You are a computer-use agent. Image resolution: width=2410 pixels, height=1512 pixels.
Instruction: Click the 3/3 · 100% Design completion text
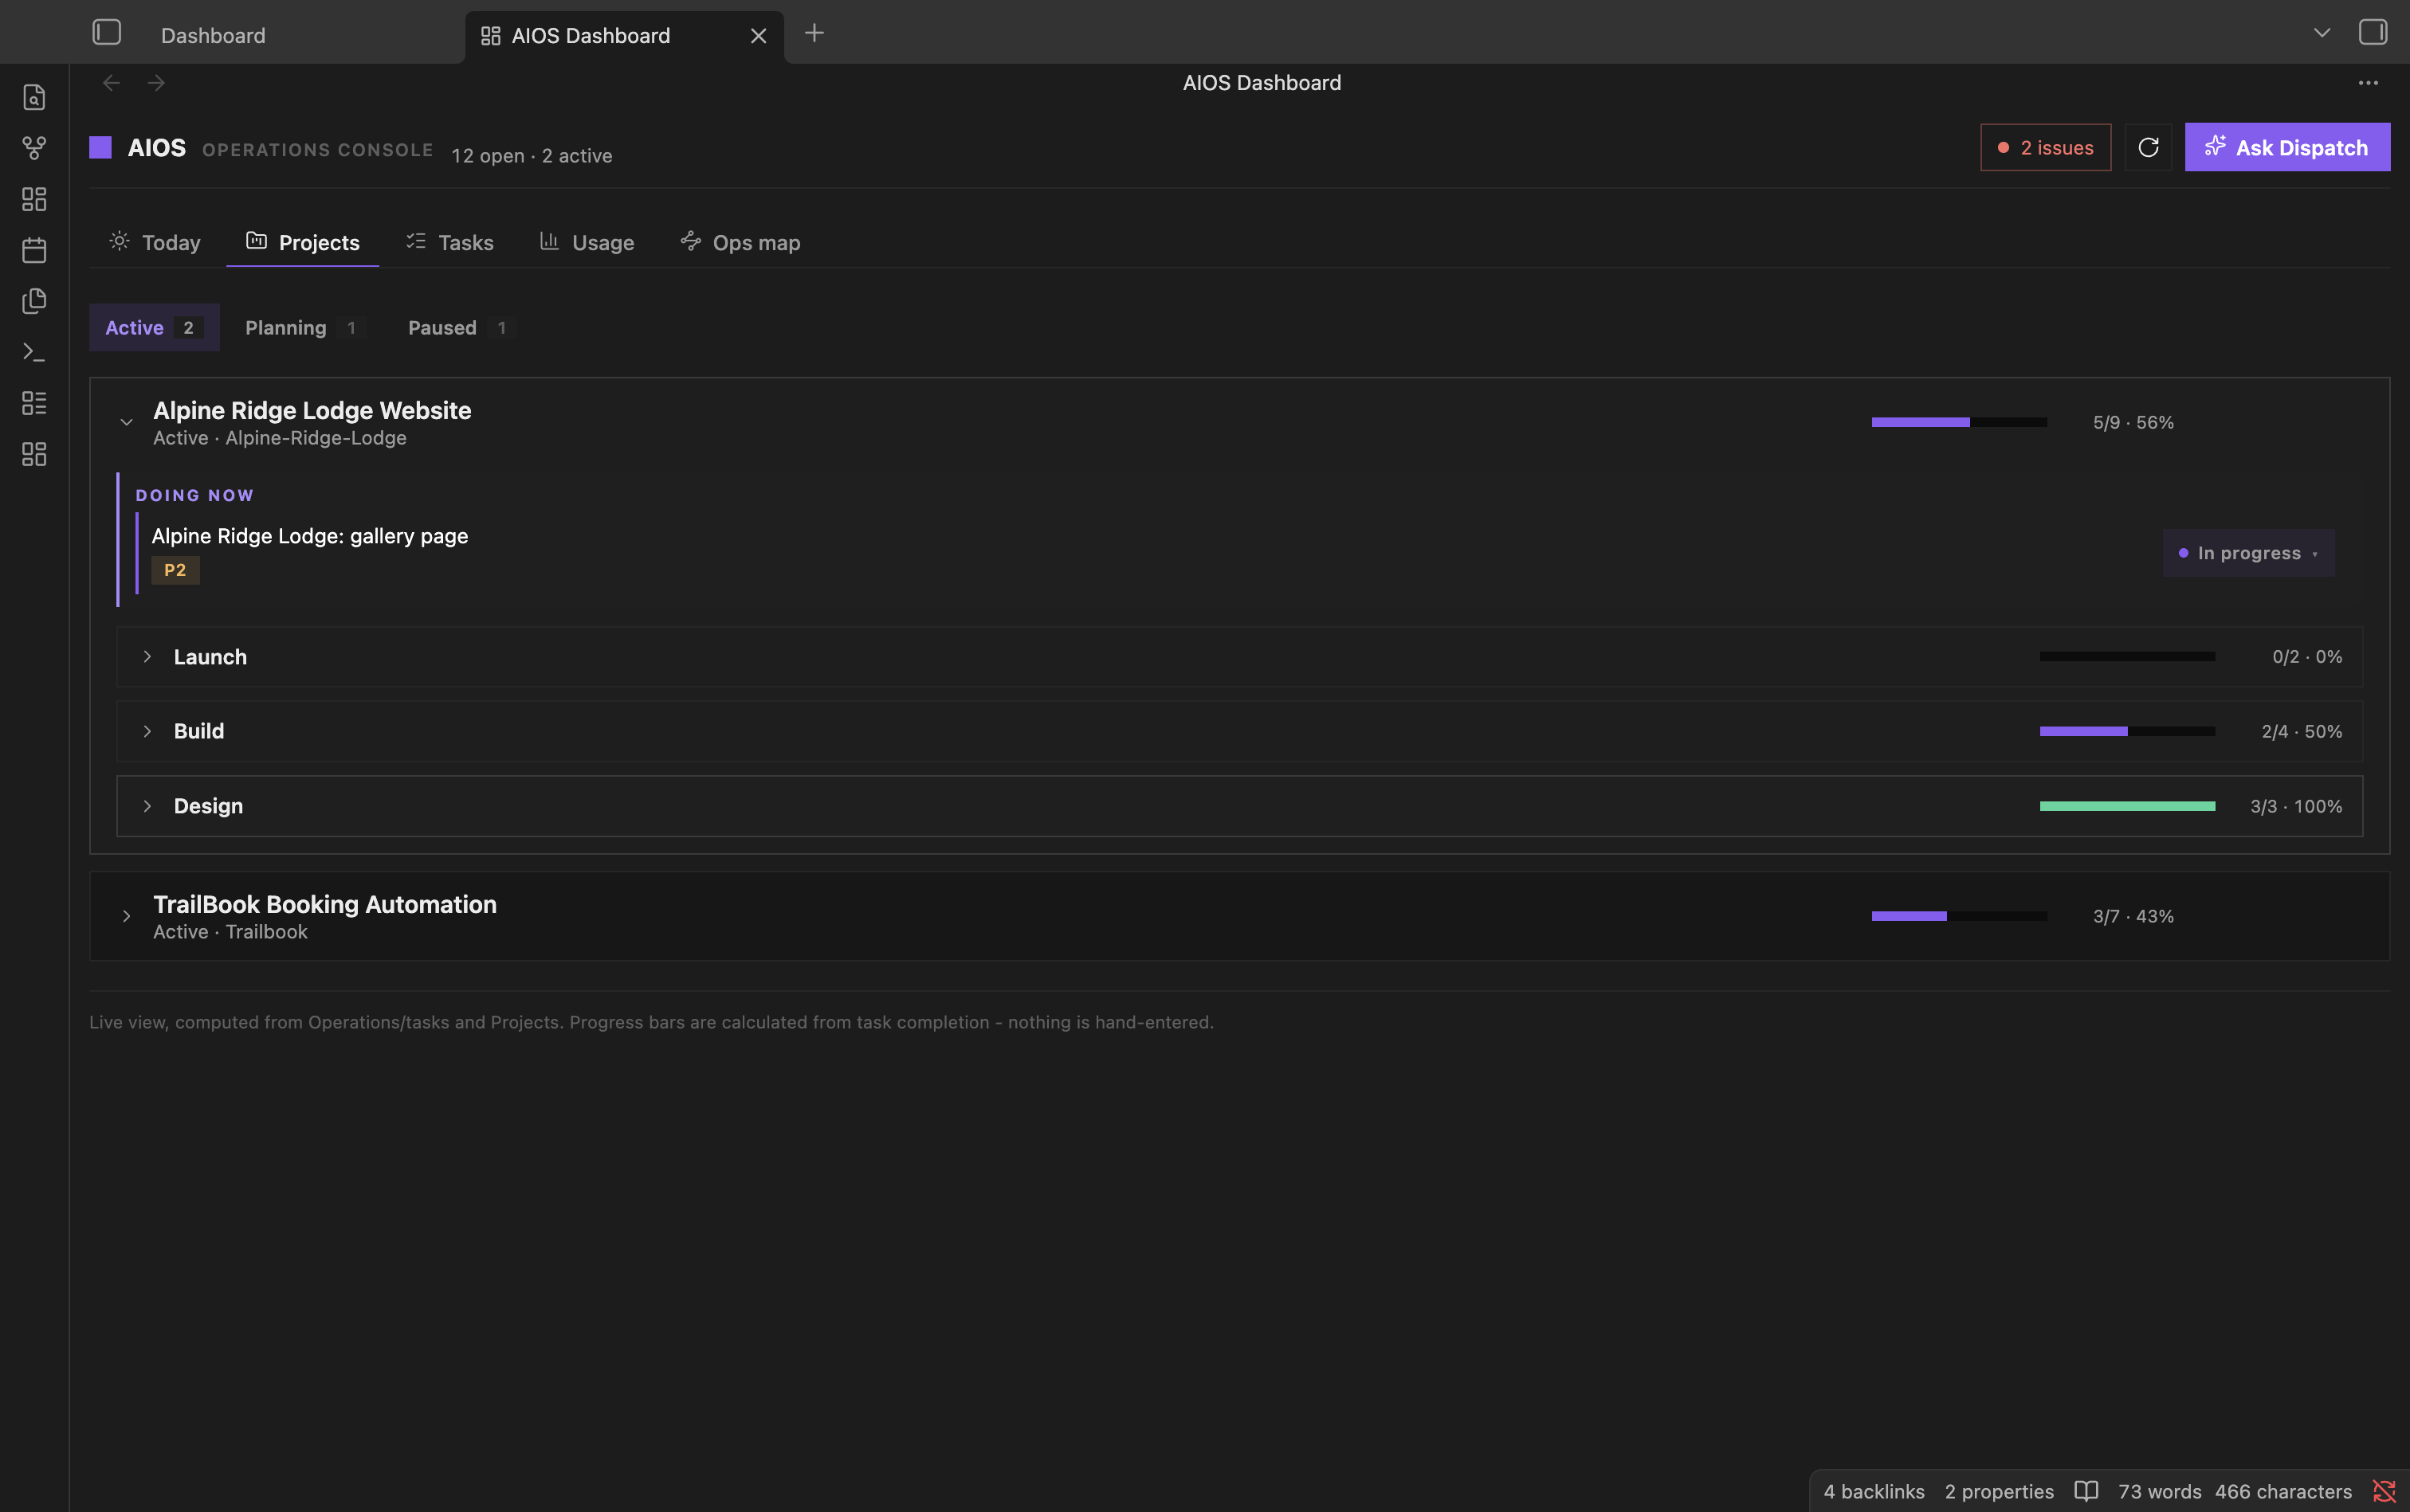(2296, 806)
